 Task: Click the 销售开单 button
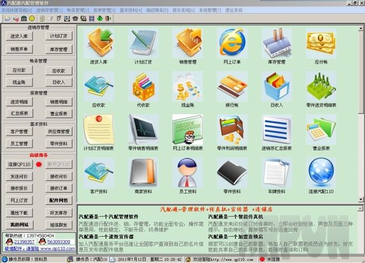[19, 49]
